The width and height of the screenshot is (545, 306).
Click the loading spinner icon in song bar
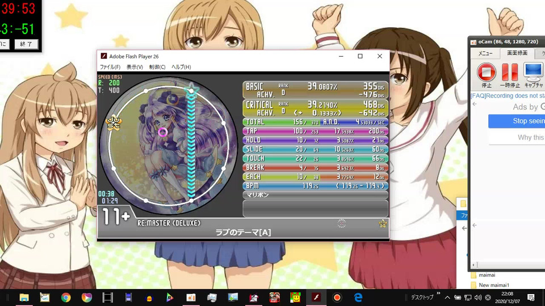(342, 223)
